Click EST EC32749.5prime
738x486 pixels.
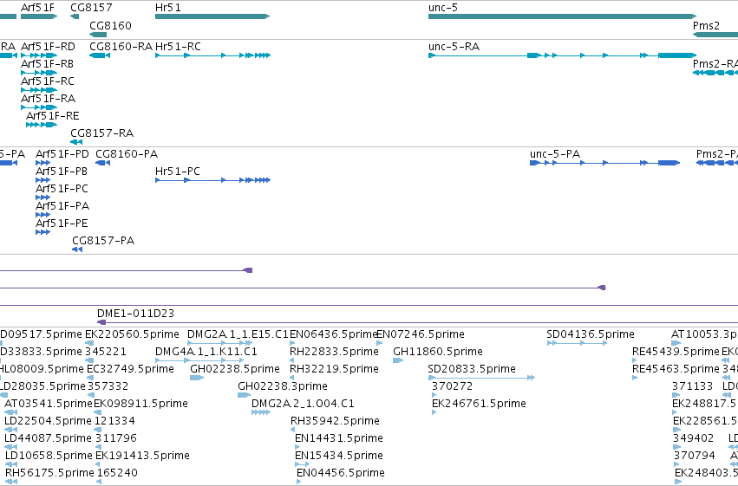(130, 369)
